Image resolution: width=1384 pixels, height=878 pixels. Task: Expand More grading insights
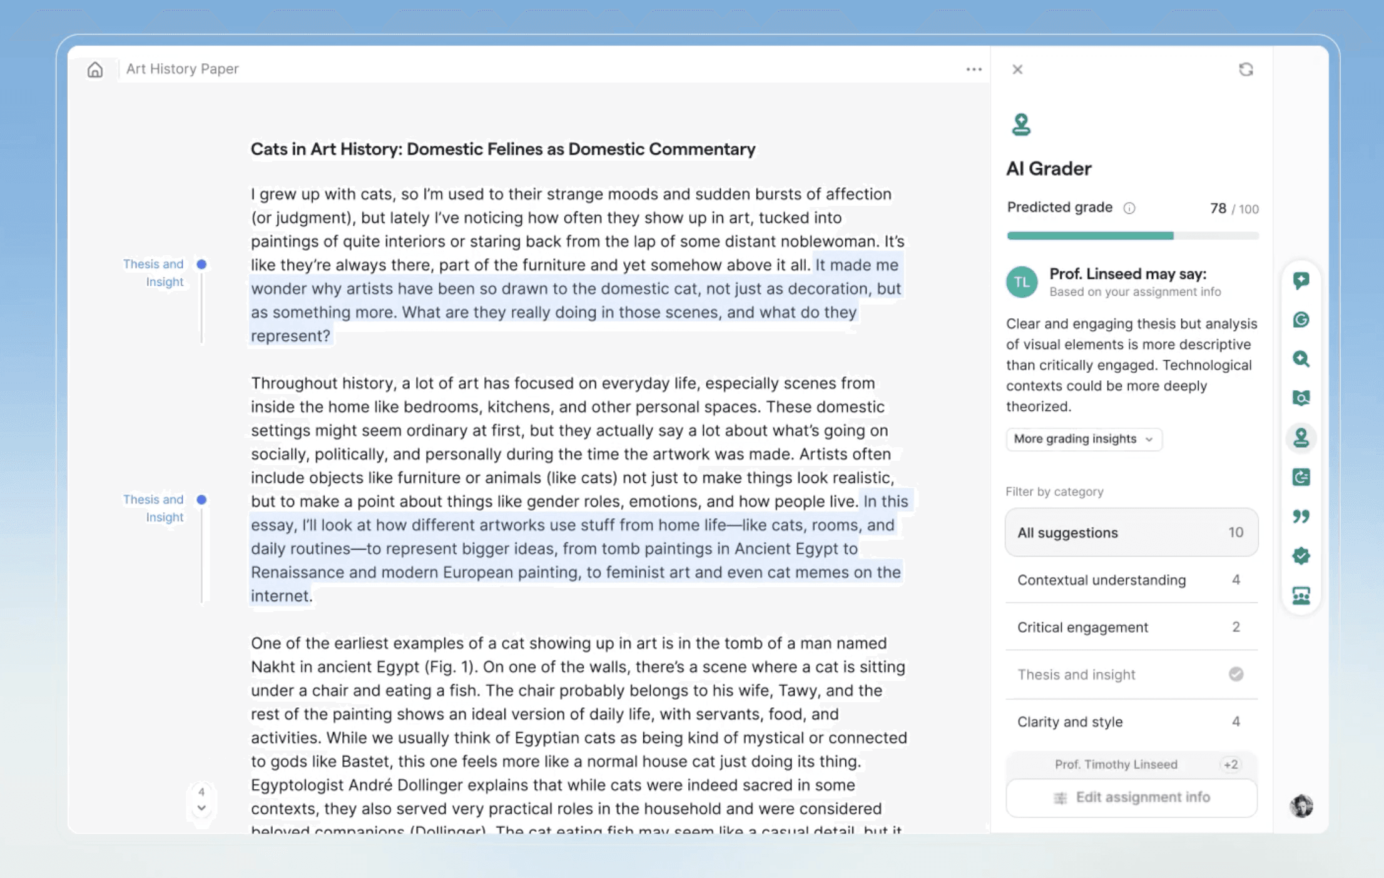[1084, 439]
